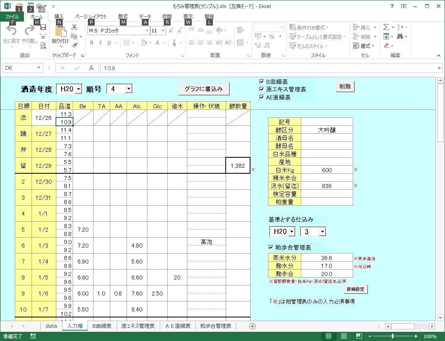Uncheck the B曲線表 checkbox
This screenshot has width=445, height=341.
(262, 81)
